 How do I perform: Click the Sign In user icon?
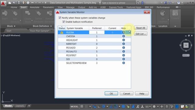[x=143, y=3]
